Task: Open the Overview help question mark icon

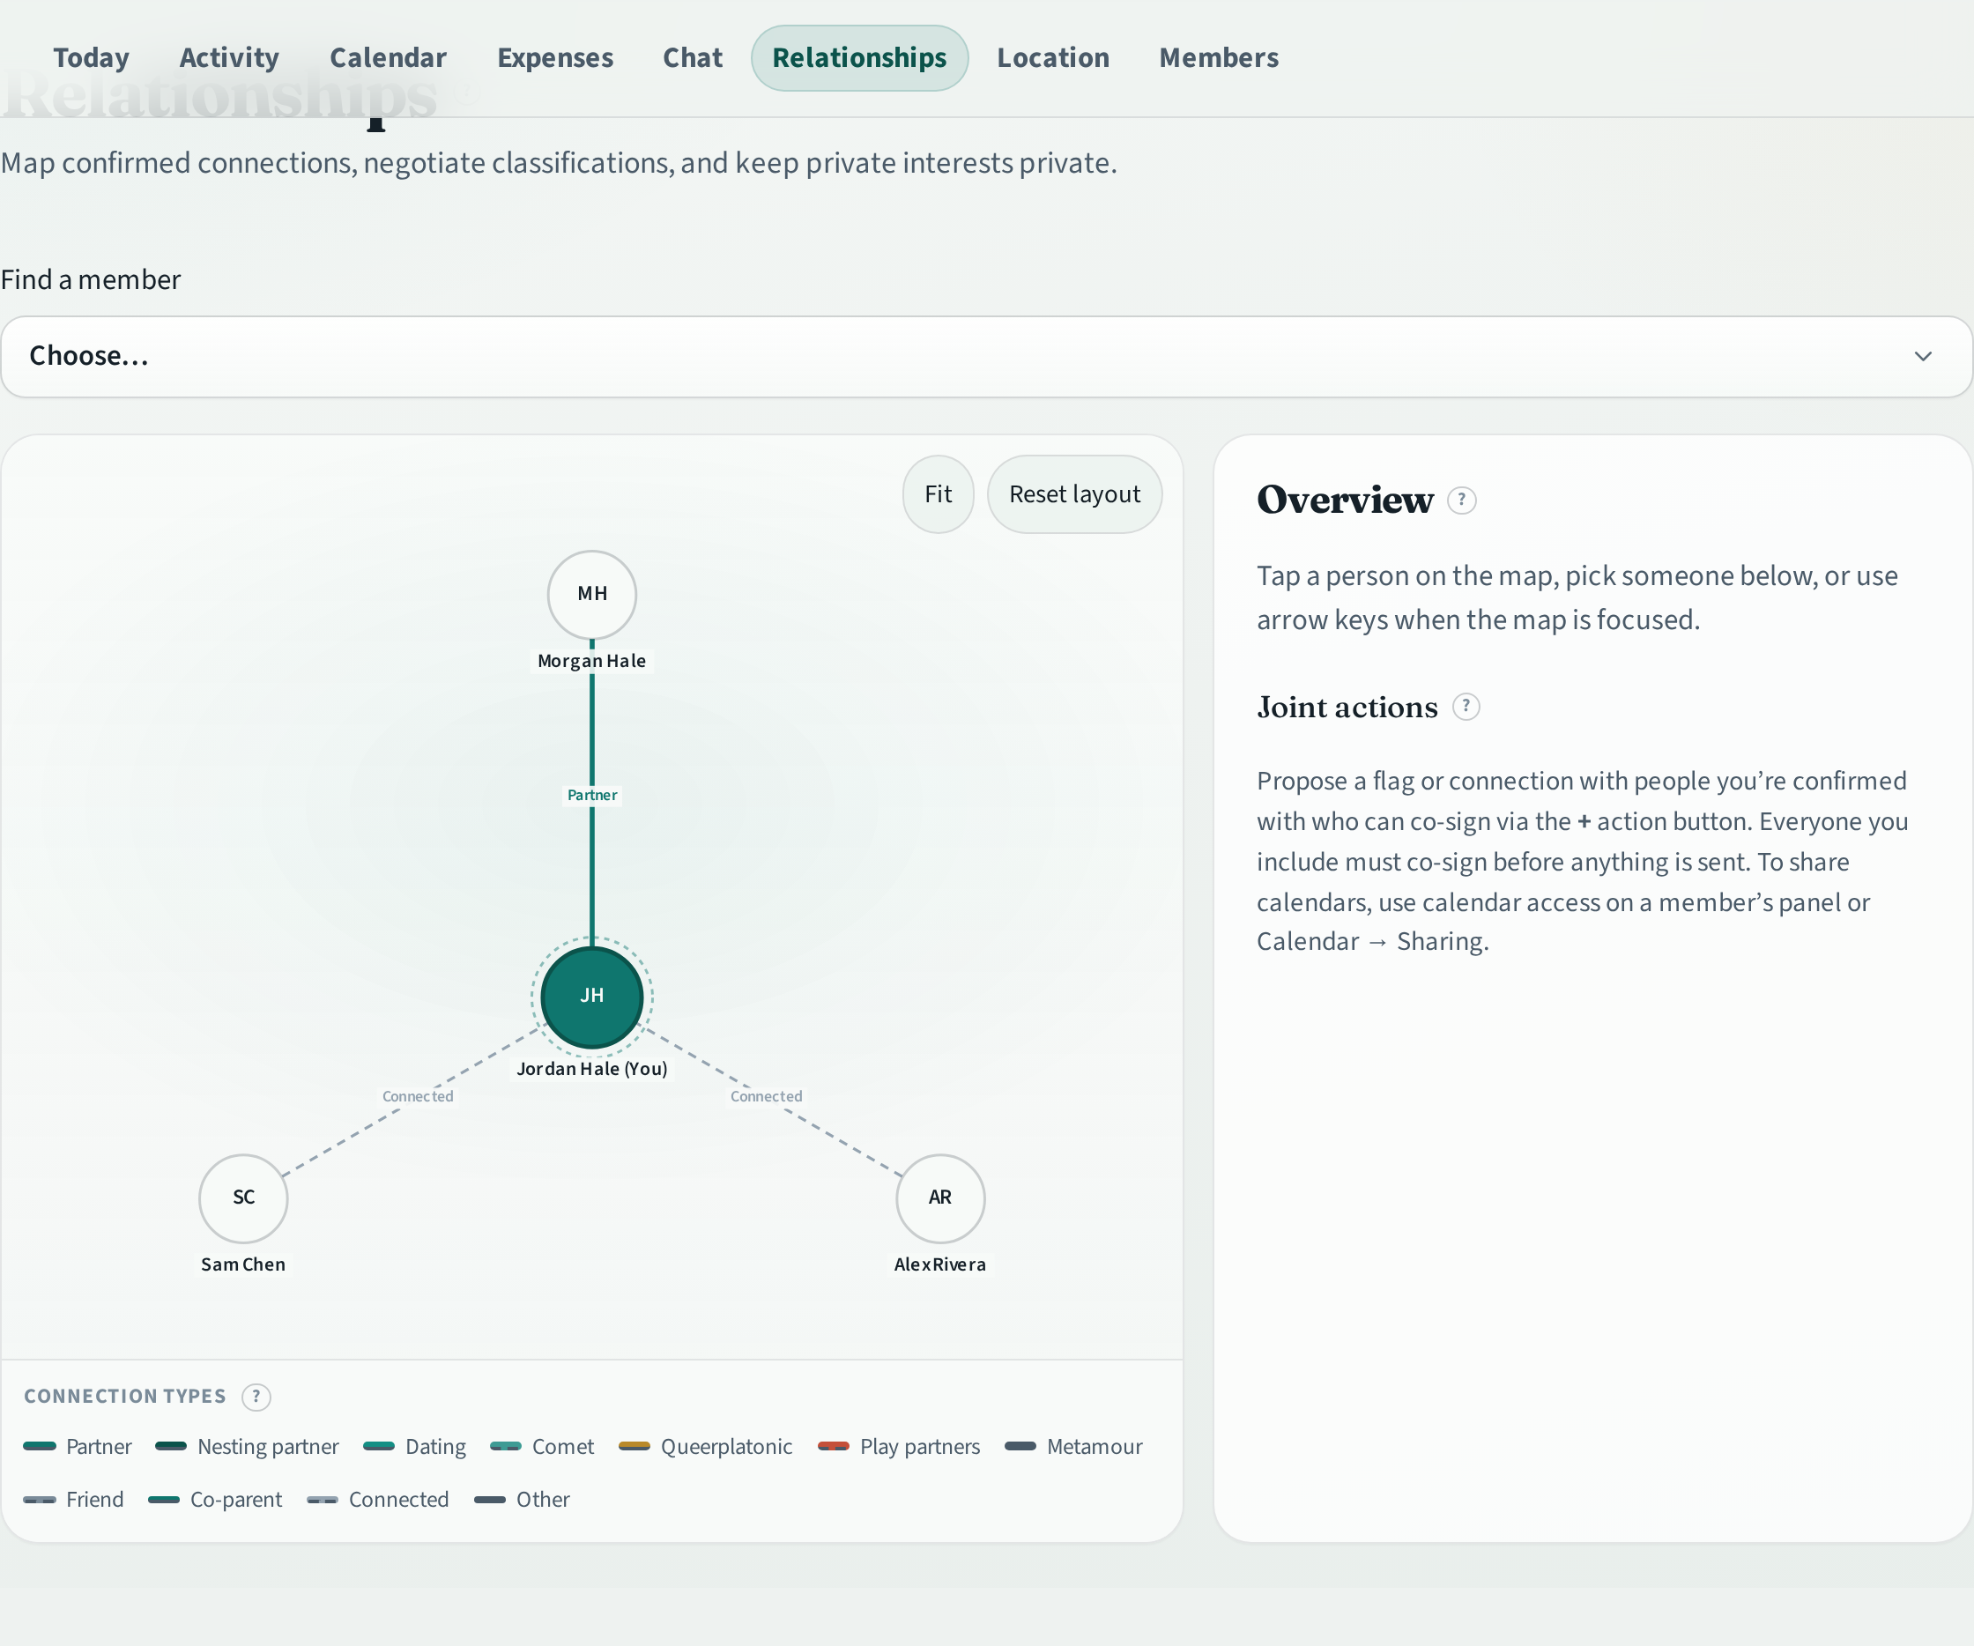Action: pyautogui.click(x=1462, y=500)
